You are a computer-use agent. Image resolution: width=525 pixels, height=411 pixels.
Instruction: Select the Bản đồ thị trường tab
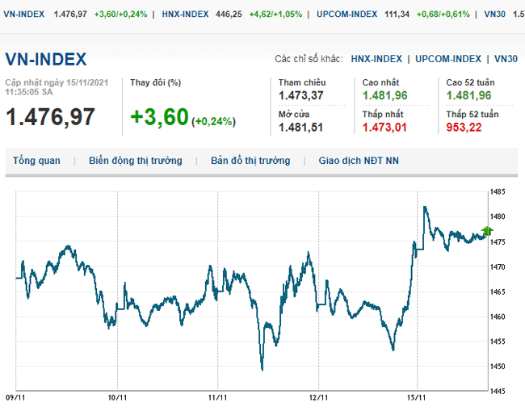pyautogui.click(x=250, y=161)
